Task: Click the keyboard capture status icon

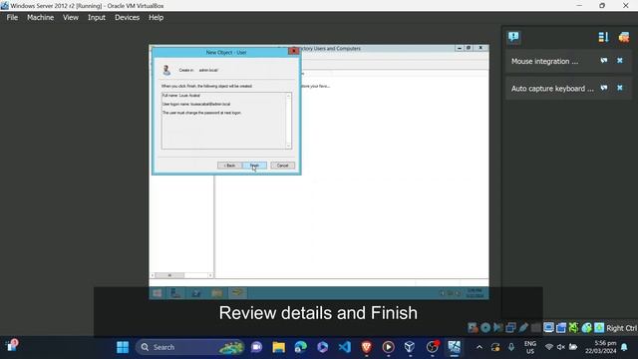Action: pyautogui.click(x=599, y=328)
